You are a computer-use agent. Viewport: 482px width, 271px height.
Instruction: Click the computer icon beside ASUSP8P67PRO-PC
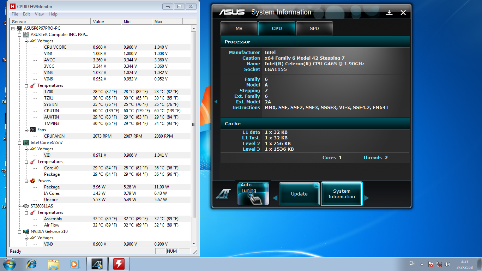[x=20, y=28]
